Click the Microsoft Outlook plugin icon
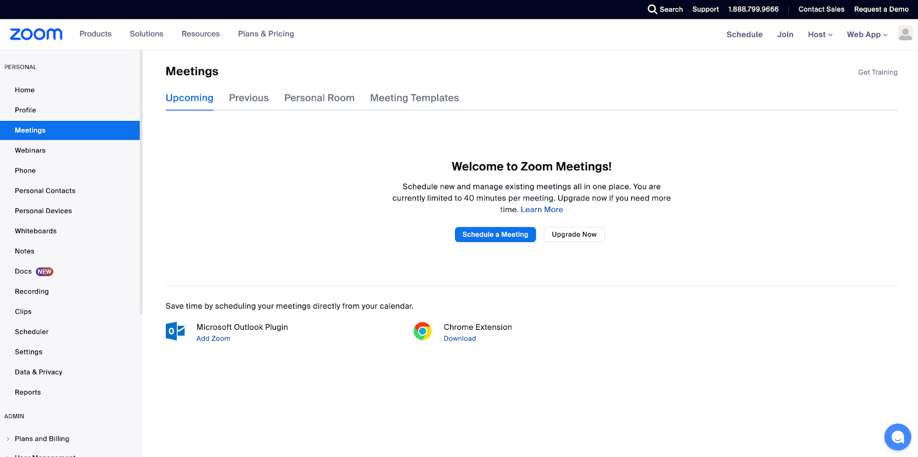This screenshot has width=918, height=457. 175,331
